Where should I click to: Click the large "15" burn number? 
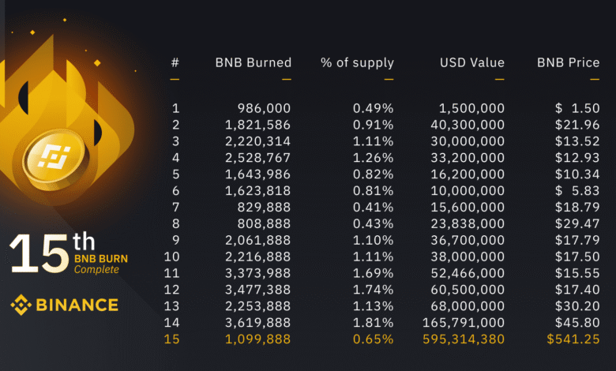(39, 253)
